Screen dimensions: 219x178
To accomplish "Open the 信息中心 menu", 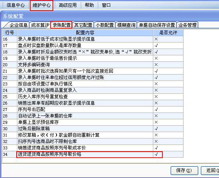I will 15,5.
